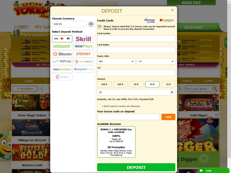Choose MiFinity deposit option
The image size is (231, 173).
62,62
